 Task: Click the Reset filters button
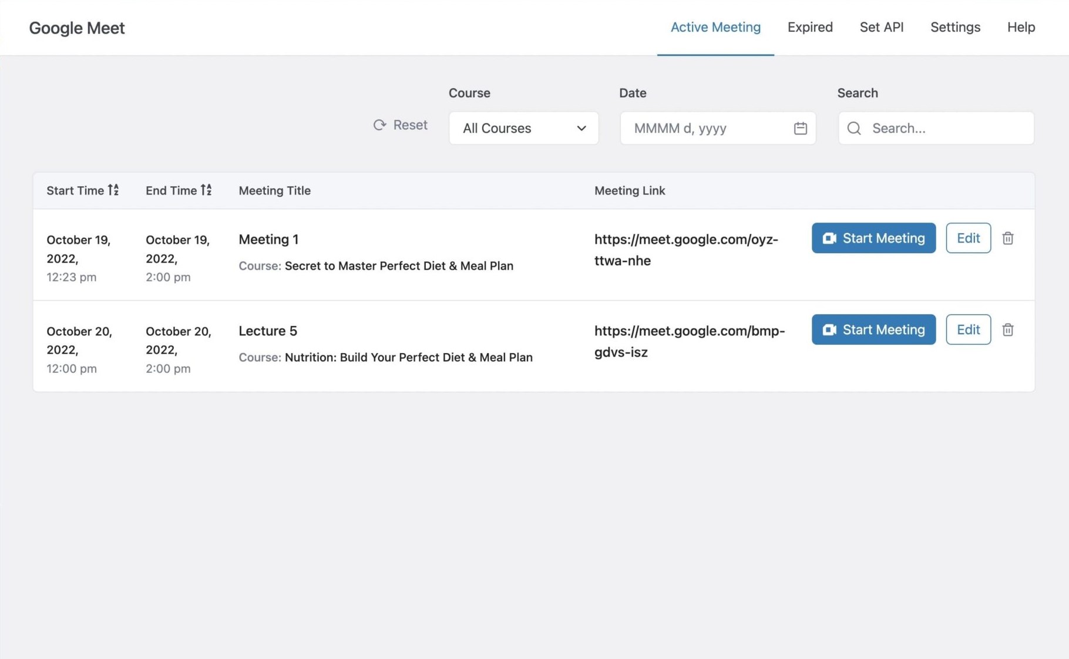pyautogui.click(x=401, y=125)
